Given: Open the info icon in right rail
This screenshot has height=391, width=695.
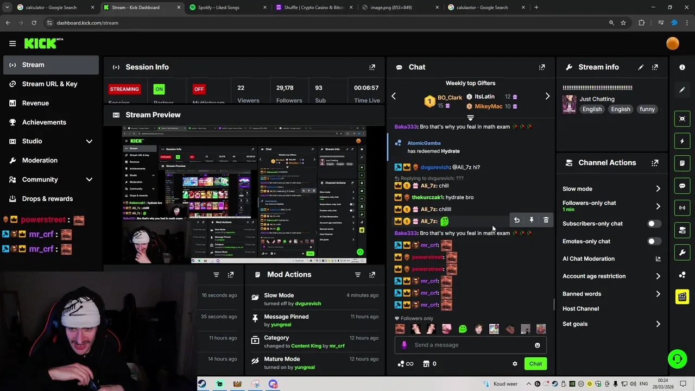Looking at the screenshot, I should click(x=682, y=67).
